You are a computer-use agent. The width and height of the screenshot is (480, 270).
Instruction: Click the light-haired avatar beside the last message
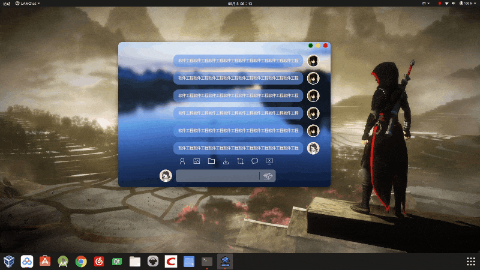pos(313,148)
